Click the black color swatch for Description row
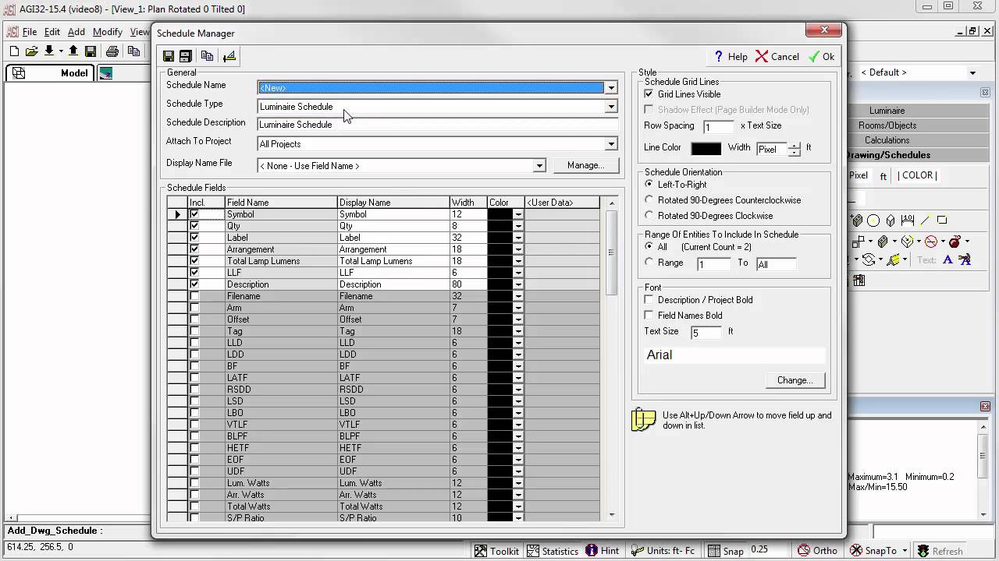 (x=499, y=284)
